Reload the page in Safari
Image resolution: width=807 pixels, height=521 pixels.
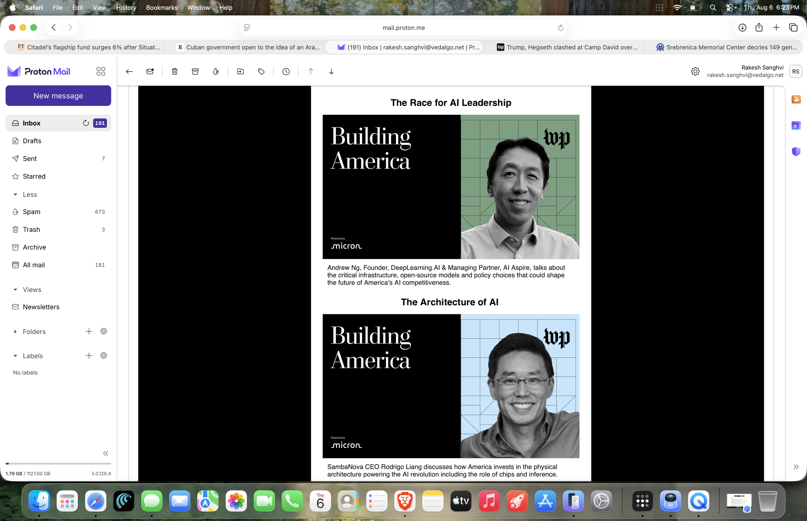560,28
